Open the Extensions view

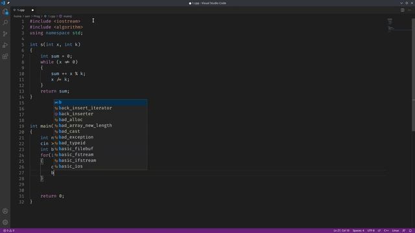point(5,56)
